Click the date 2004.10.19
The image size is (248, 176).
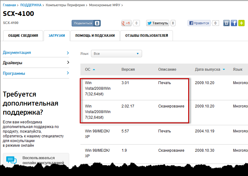point(205,131)
